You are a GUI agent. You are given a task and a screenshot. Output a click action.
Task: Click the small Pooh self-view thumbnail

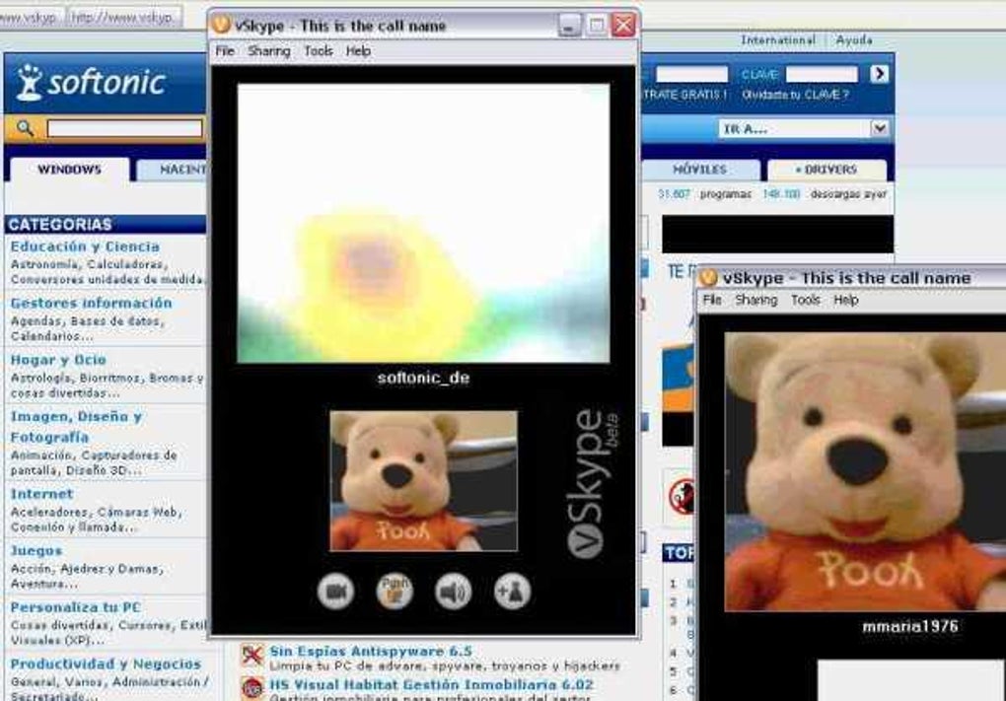(x=423, y=481)
